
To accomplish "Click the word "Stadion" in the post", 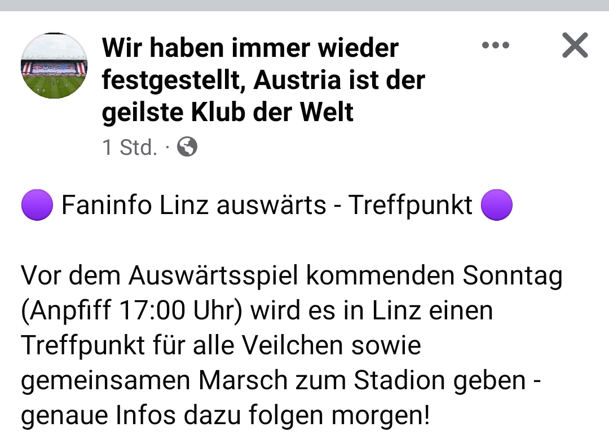I will pos(399,380).
